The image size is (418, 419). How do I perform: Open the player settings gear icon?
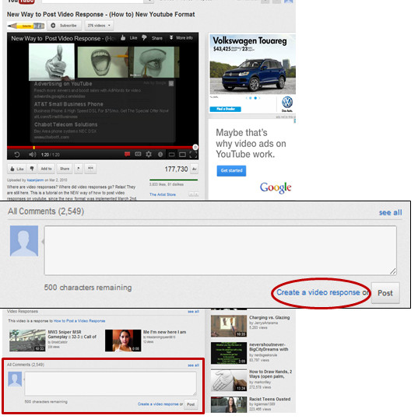tap(149, 154)
